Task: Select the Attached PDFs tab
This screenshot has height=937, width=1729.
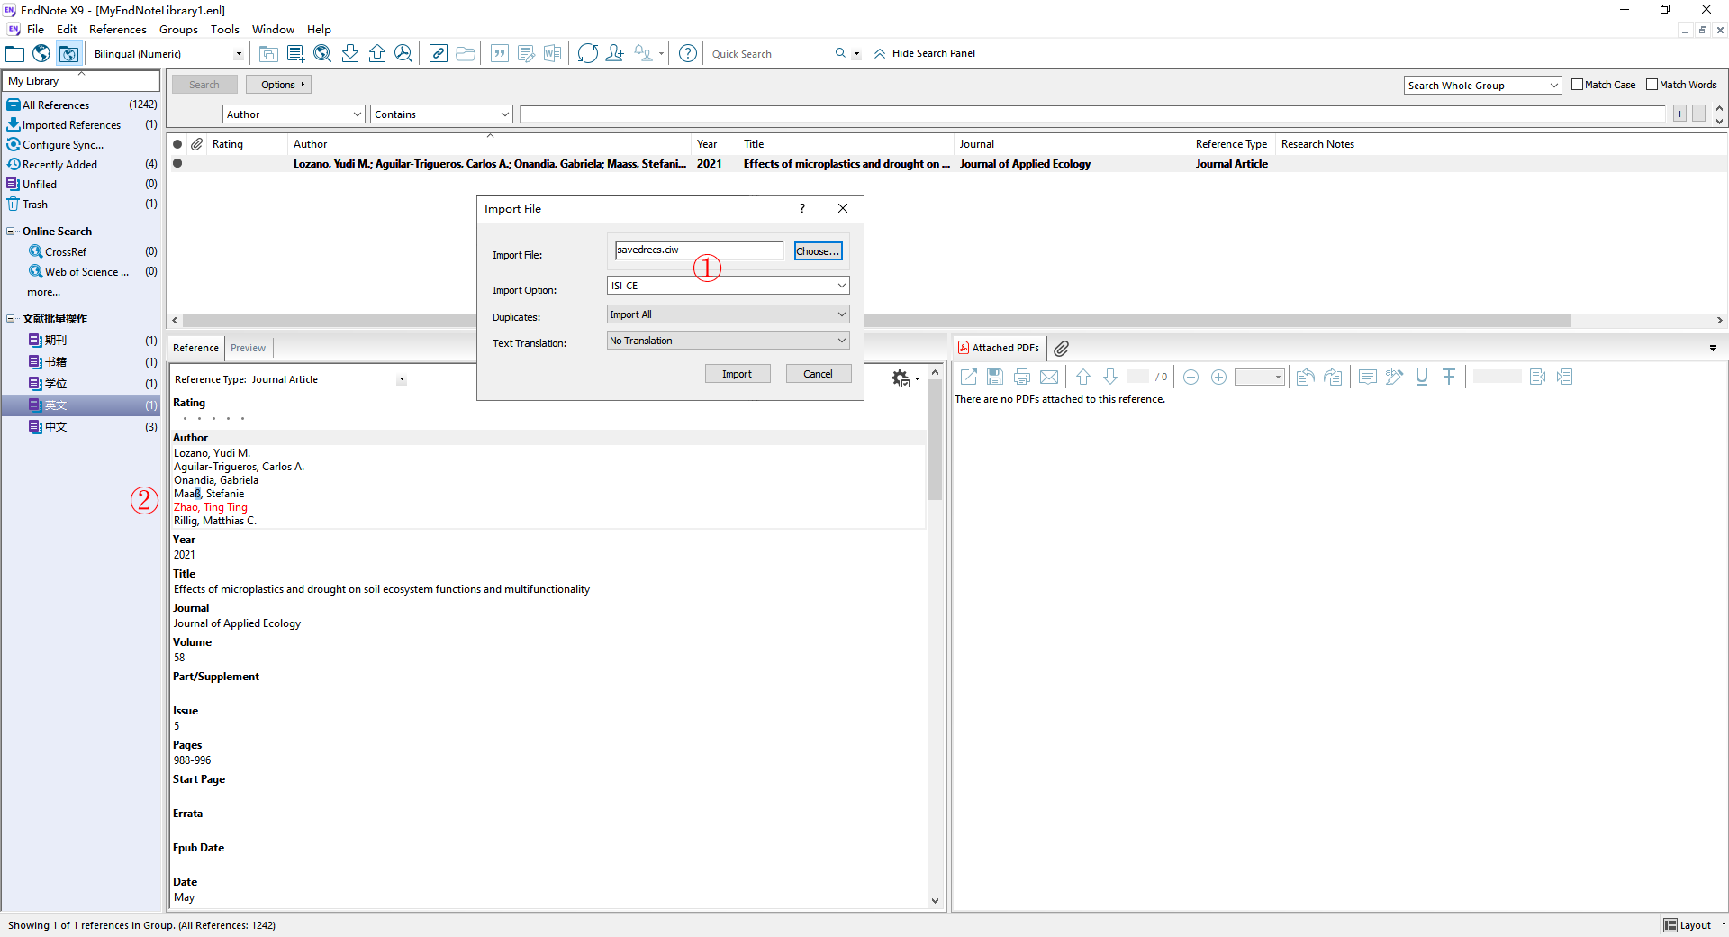Action: coord(999,348)
